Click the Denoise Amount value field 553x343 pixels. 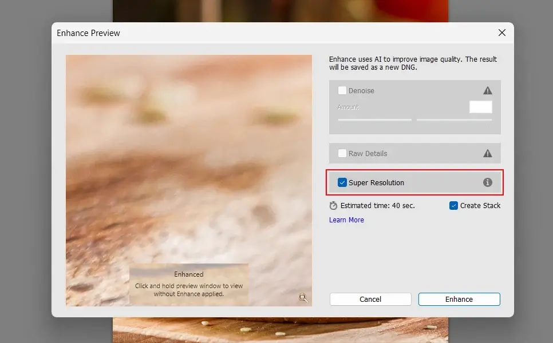click(x=480, y=107)
